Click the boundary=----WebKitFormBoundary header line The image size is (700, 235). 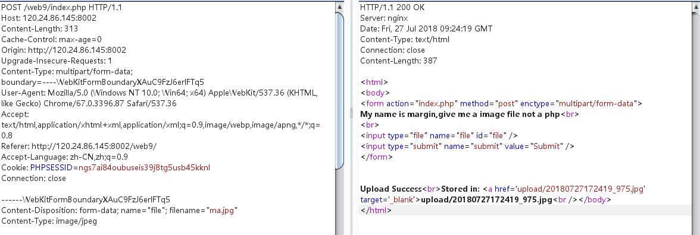(102, 82)
